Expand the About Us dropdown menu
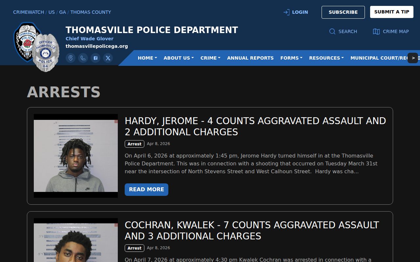Screen dimensions: 420x262 pos(179,58)
